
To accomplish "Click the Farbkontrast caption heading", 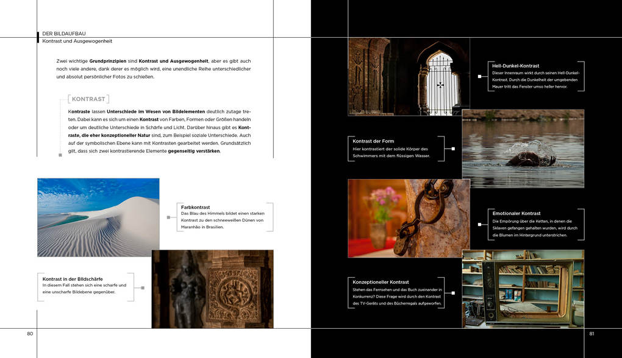I will tap(195, 207).
